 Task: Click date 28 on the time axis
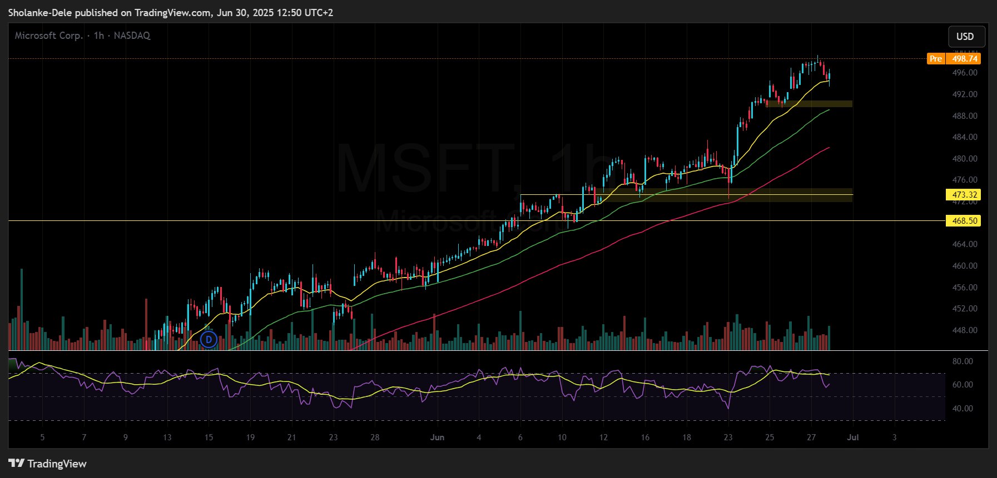pyautogui.click(x=375, y=437)
